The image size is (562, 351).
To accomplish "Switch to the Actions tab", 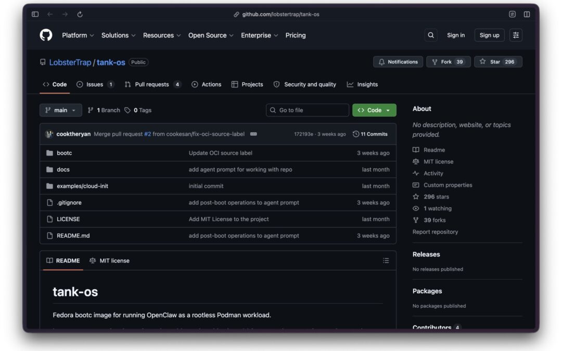I will click(x=207, y=85).
